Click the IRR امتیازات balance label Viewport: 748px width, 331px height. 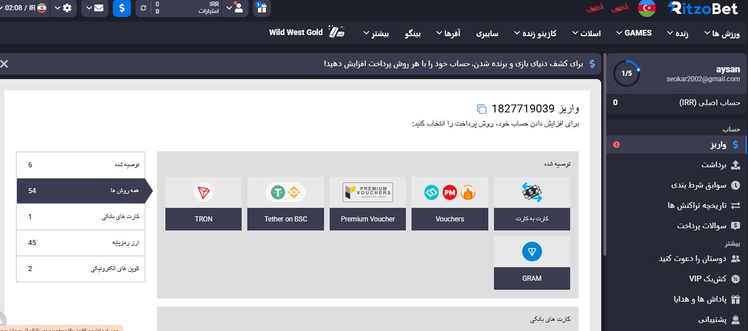pos(209,8)
